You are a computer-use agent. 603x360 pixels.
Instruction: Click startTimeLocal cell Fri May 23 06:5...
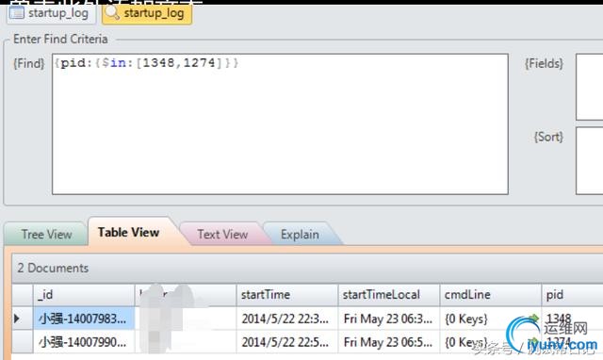(x=389, y=342)
